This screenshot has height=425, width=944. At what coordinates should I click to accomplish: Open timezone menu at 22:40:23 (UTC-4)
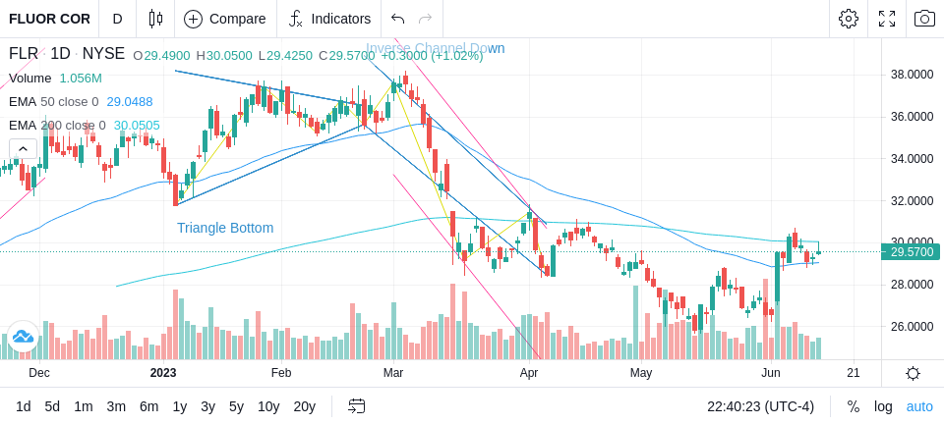(760, 406)
